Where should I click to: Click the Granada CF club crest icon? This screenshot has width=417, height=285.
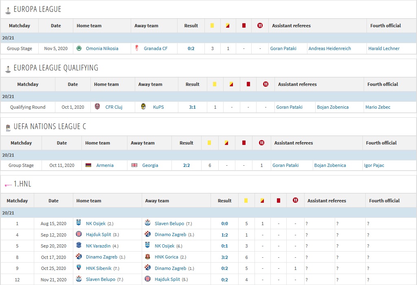(x=137, y=48)
